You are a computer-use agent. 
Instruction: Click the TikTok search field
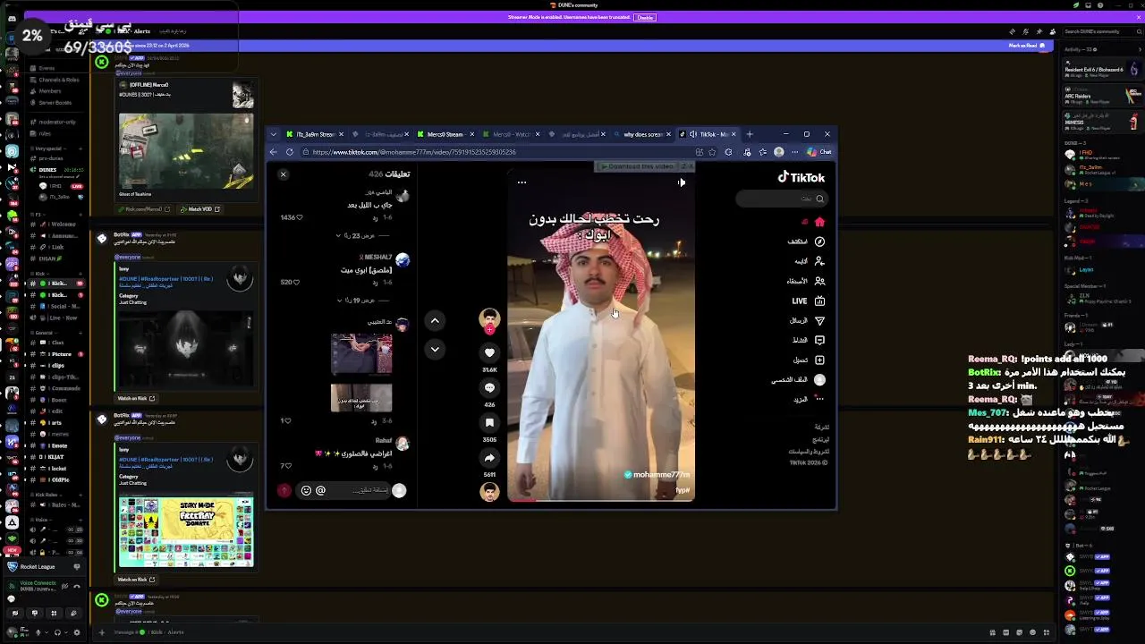pos(782,199)
